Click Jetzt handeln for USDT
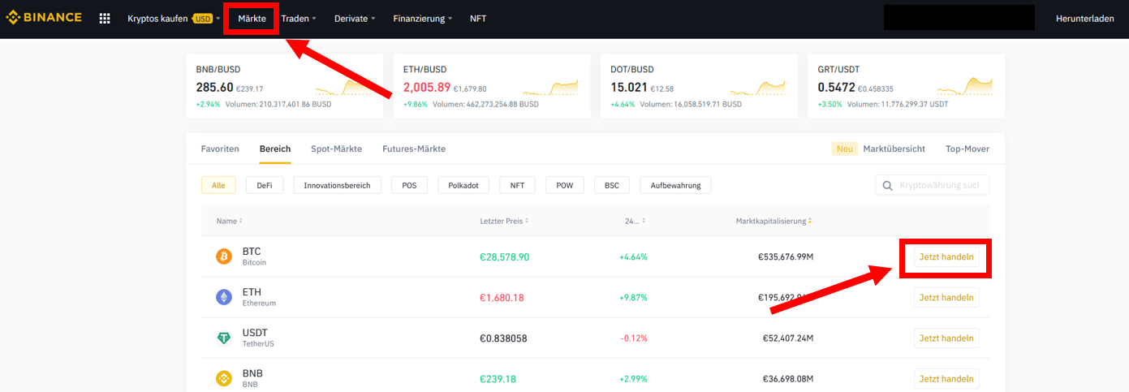The height and width of the screenshot is (392, 1129). [946, 338]
